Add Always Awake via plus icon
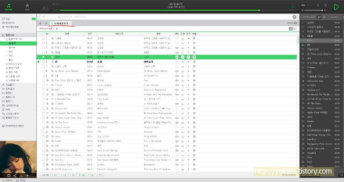The image size is (344, 182). (188, 127)
